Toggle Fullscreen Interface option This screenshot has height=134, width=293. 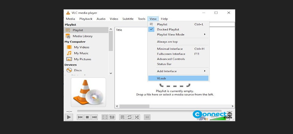pos(178,54)
